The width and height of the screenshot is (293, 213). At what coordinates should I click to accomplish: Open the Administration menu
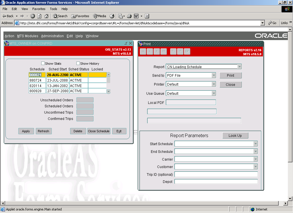52,36
